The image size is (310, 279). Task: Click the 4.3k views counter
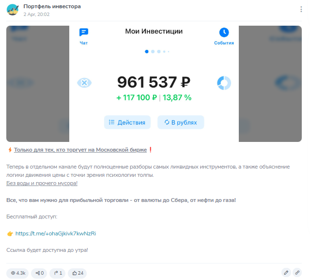(17, 273)
